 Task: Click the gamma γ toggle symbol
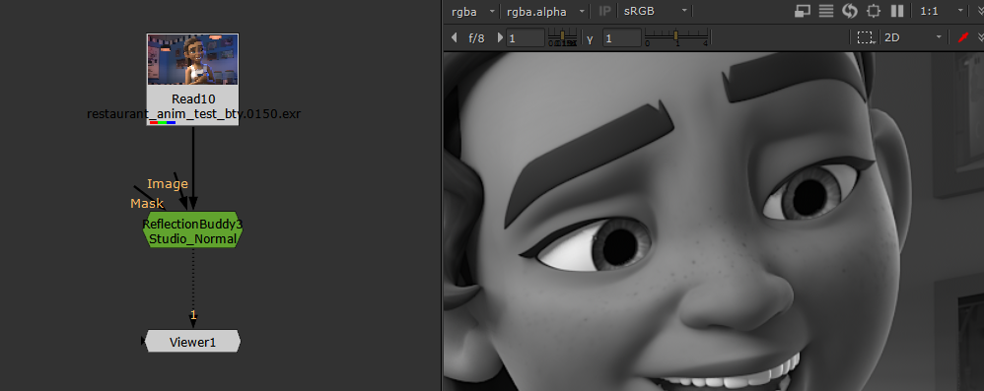point(590,38)
